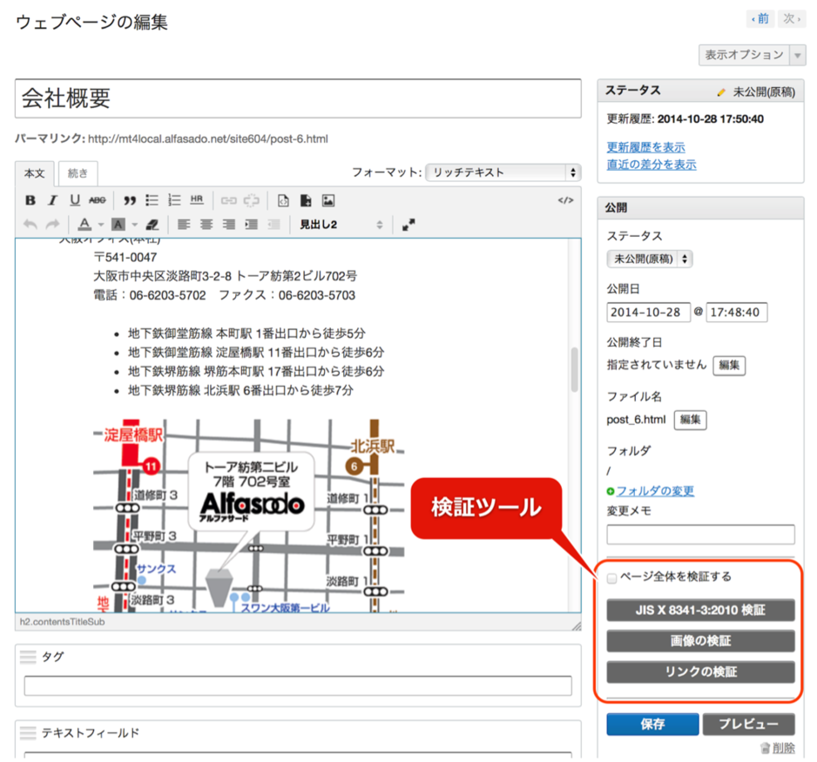Viewport: 817px width, 762px height.
Task: Insert a horizontal rule (HR)
Action: click(195, 200)
